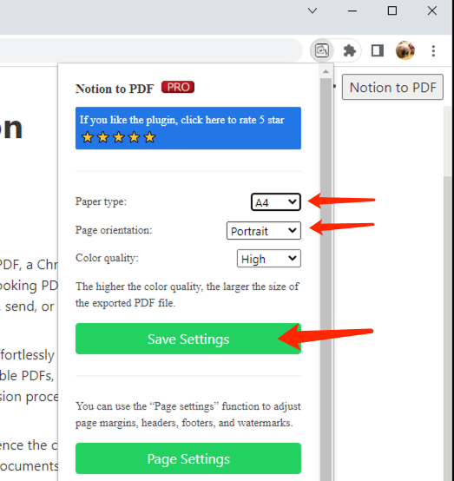Open the Chrome profile avatar
454x481 pixels.
405,50
